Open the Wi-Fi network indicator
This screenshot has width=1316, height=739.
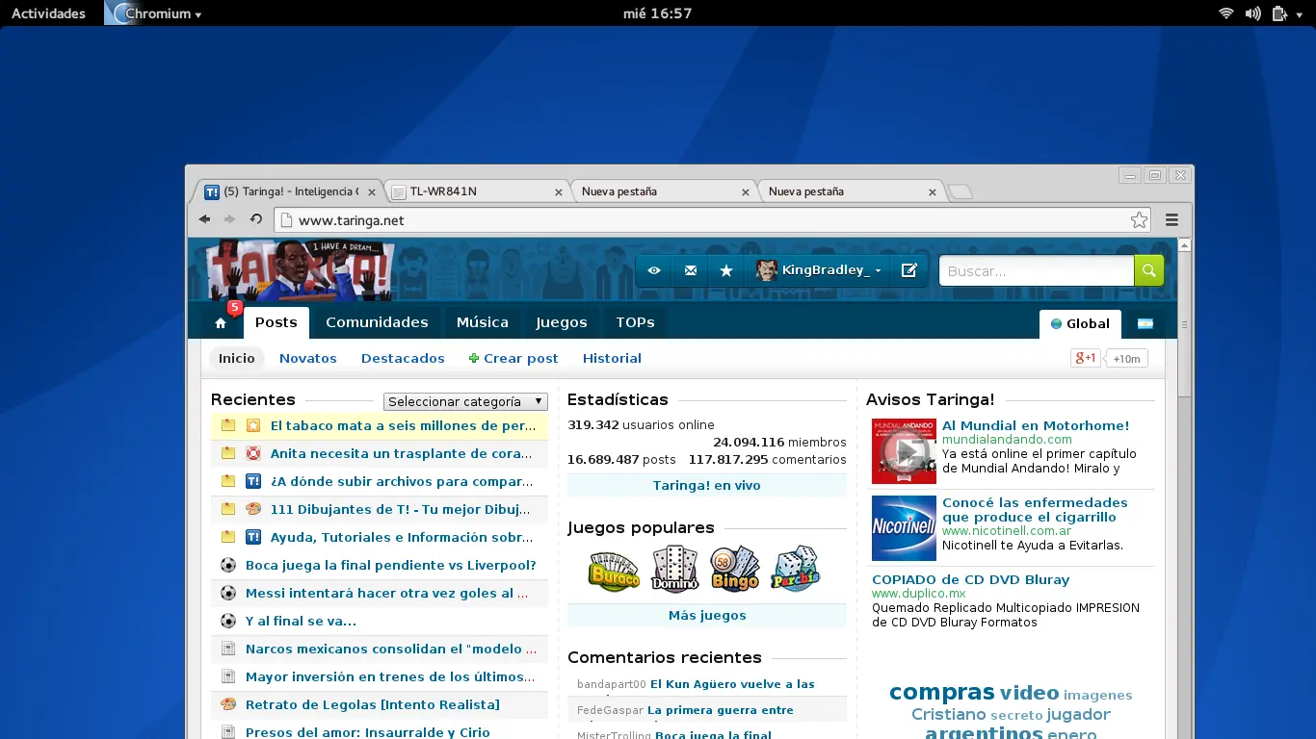pyautogui.click(x=1226, y=13)
